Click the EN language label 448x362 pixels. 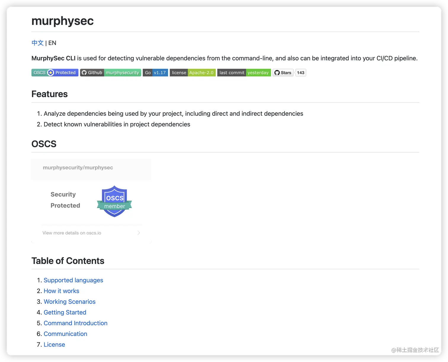click(x=52, y=43)
